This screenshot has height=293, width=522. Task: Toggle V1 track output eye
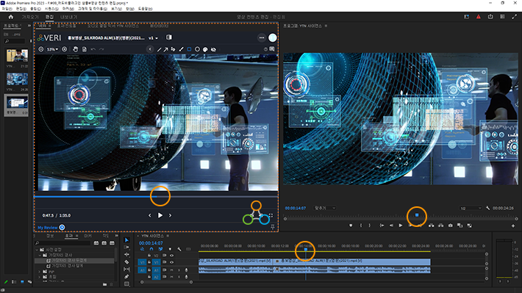coord(172,262)
